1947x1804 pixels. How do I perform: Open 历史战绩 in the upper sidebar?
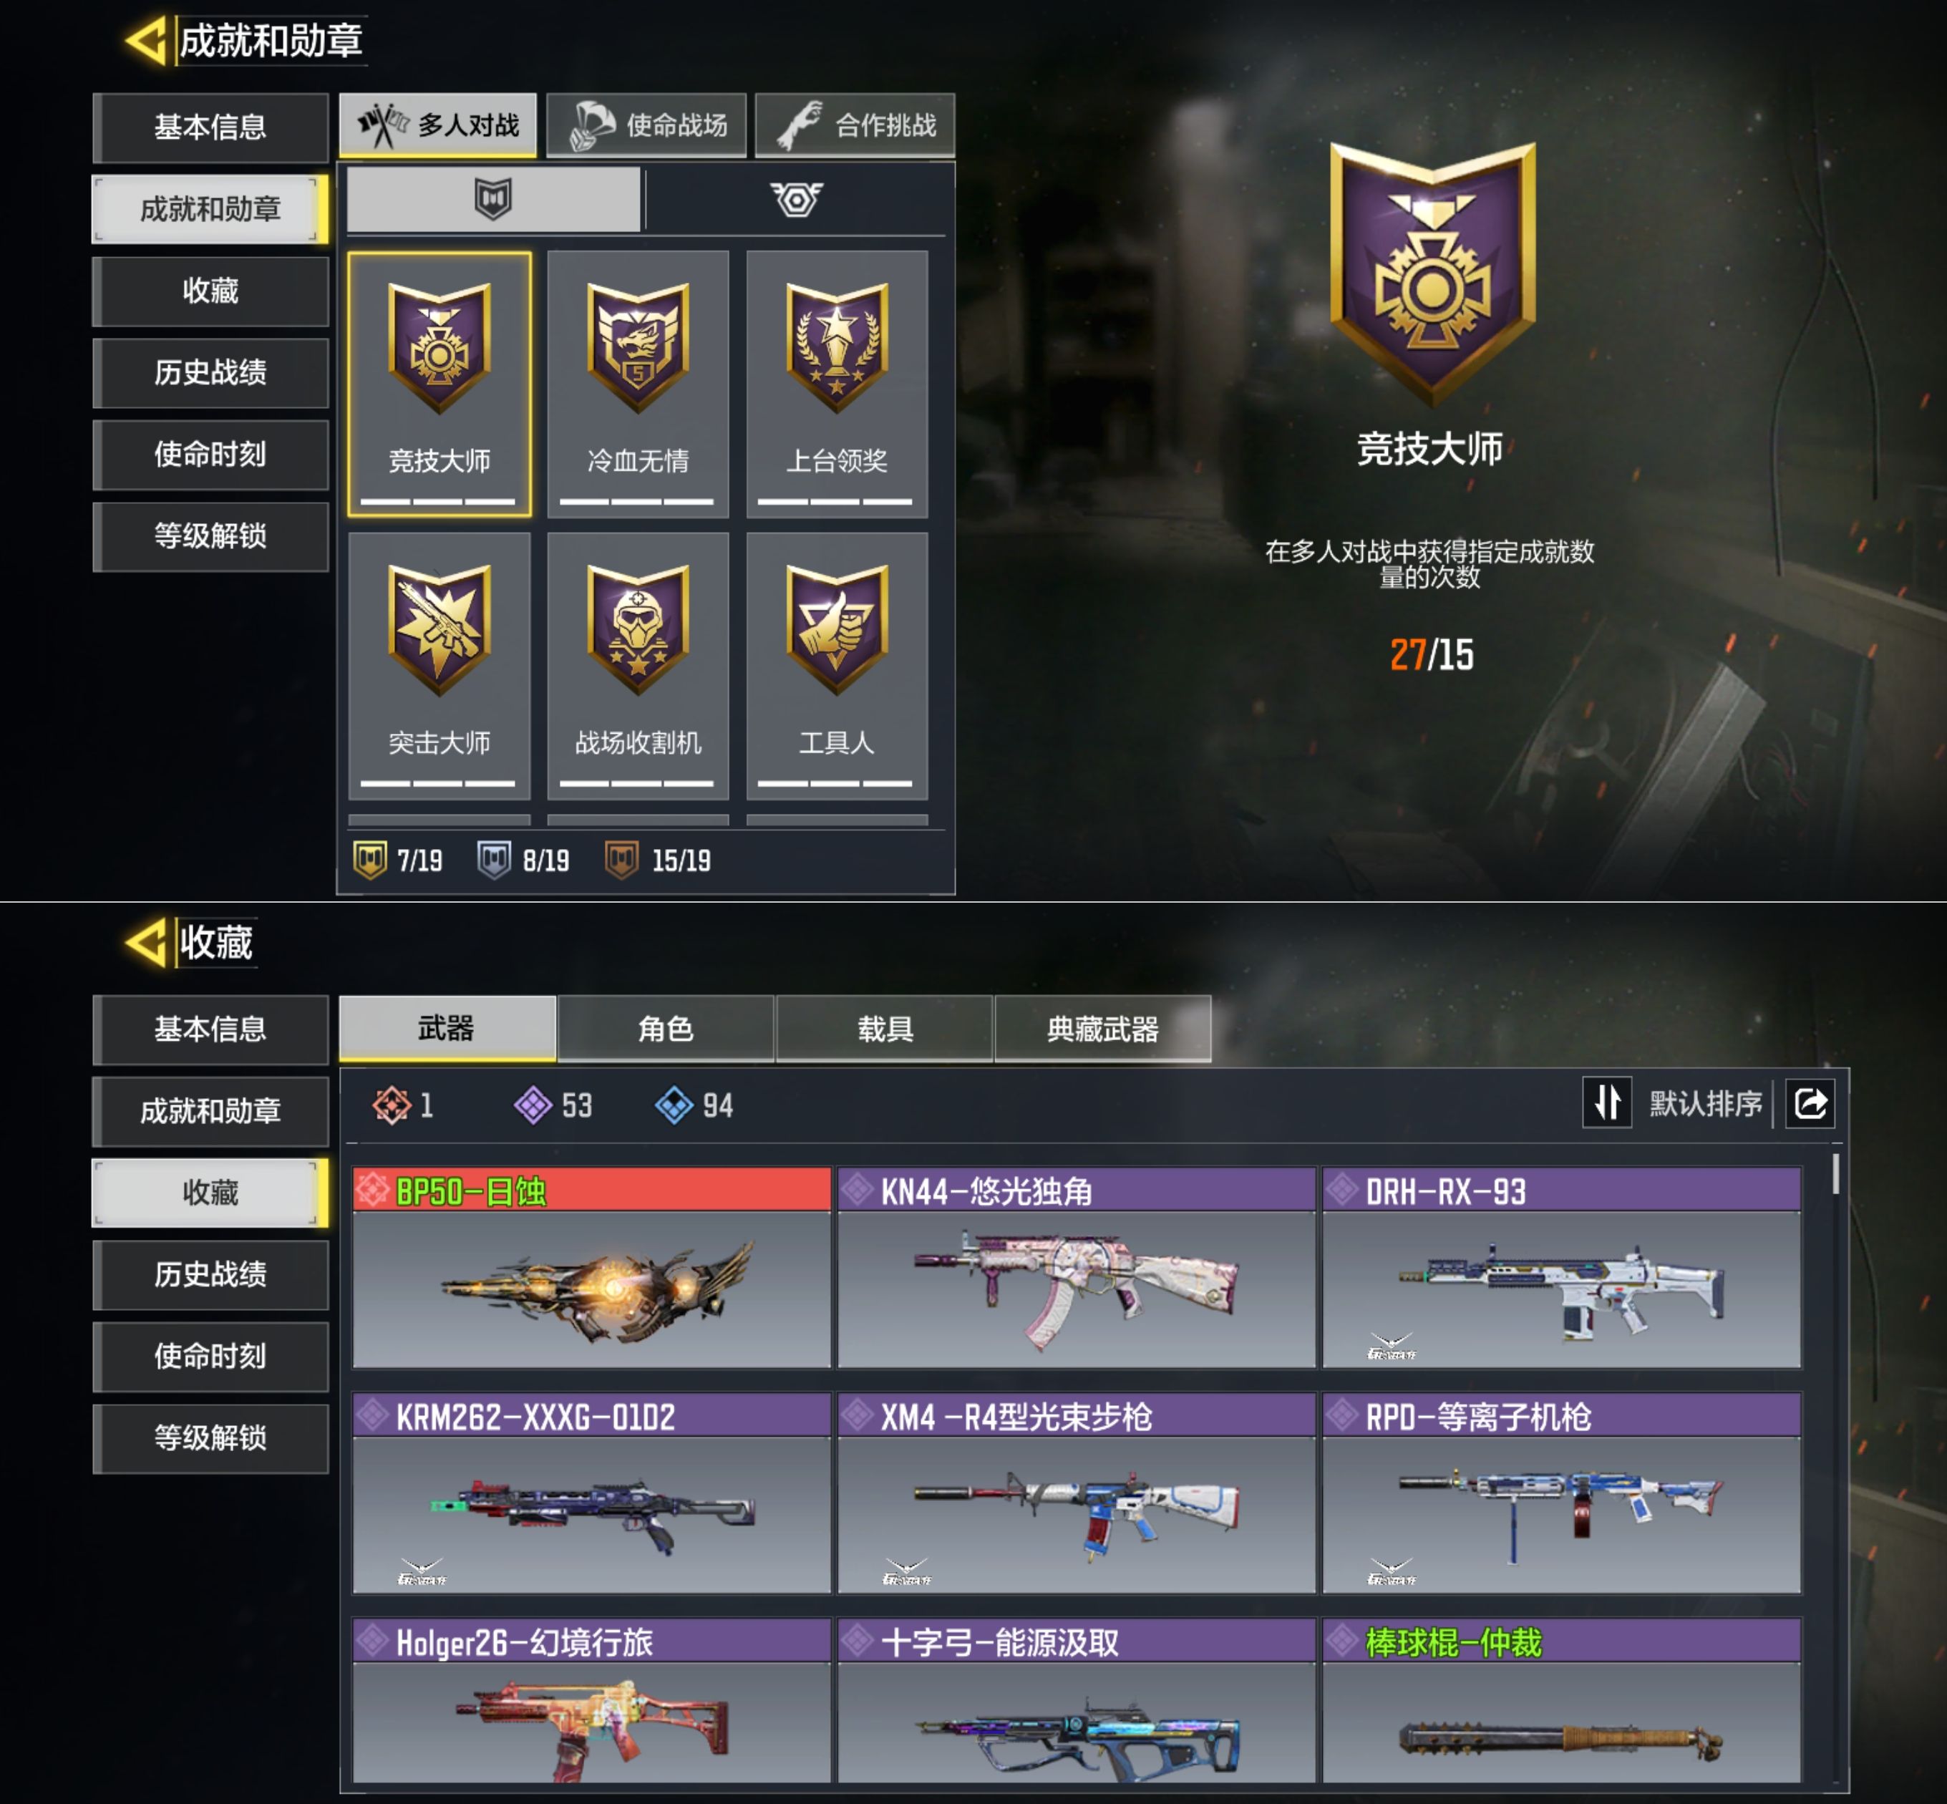210,373
